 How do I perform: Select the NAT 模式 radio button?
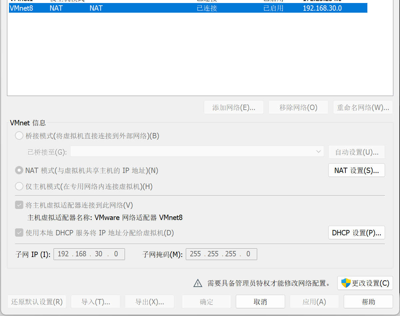19,170
